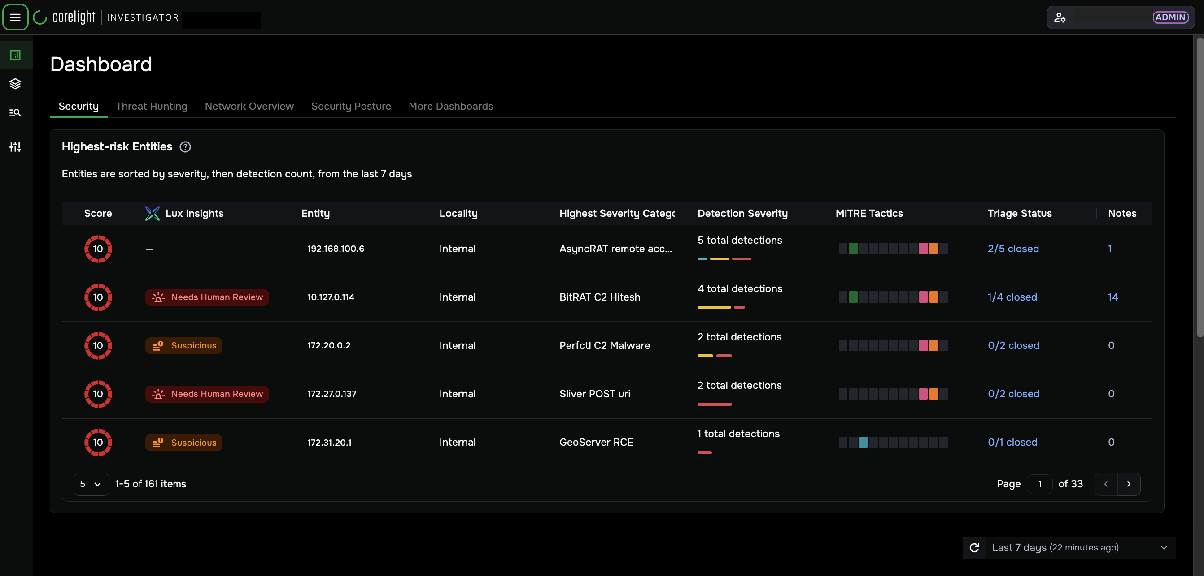1204x576 pixels.
Task: Click entity 172.20.0.2
Action: pyautogui.click(x=328, y=345)
